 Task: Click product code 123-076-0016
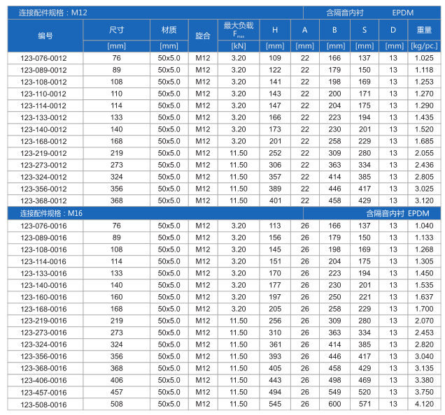[43, 226]
